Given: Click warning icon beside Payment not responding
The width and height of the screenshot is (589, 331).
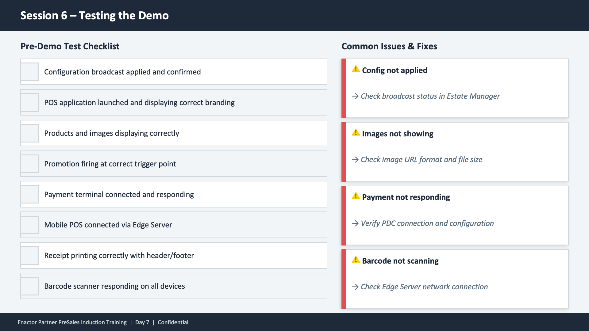Looking at the screenshot, I should pos(356,196).
